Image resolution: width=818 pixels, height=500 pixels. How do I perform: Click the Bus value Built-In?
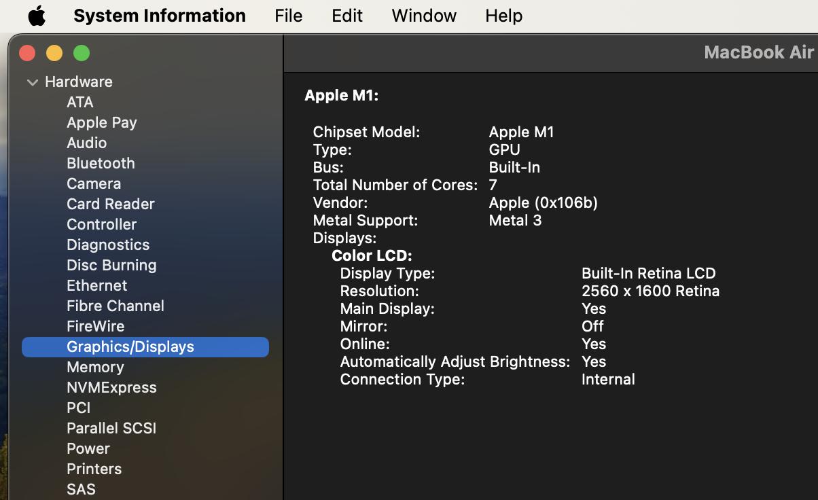tap(515, 167)
